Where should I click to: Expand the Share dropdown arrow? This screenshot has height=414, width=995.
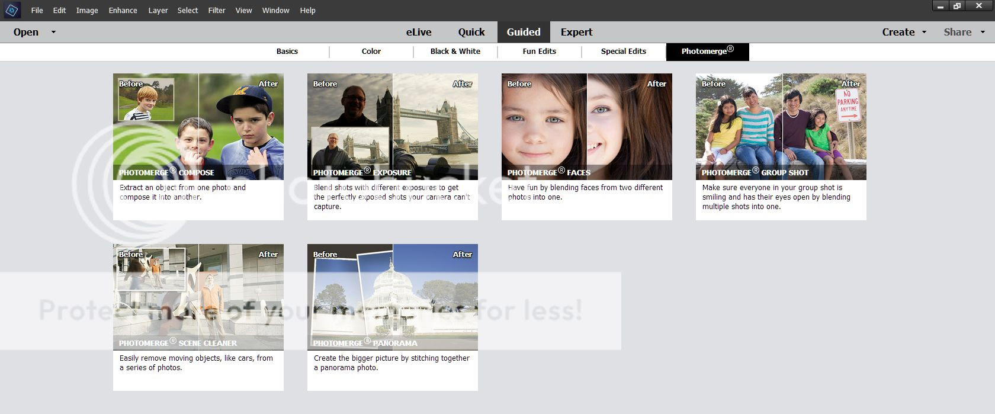tap(983, 32)
